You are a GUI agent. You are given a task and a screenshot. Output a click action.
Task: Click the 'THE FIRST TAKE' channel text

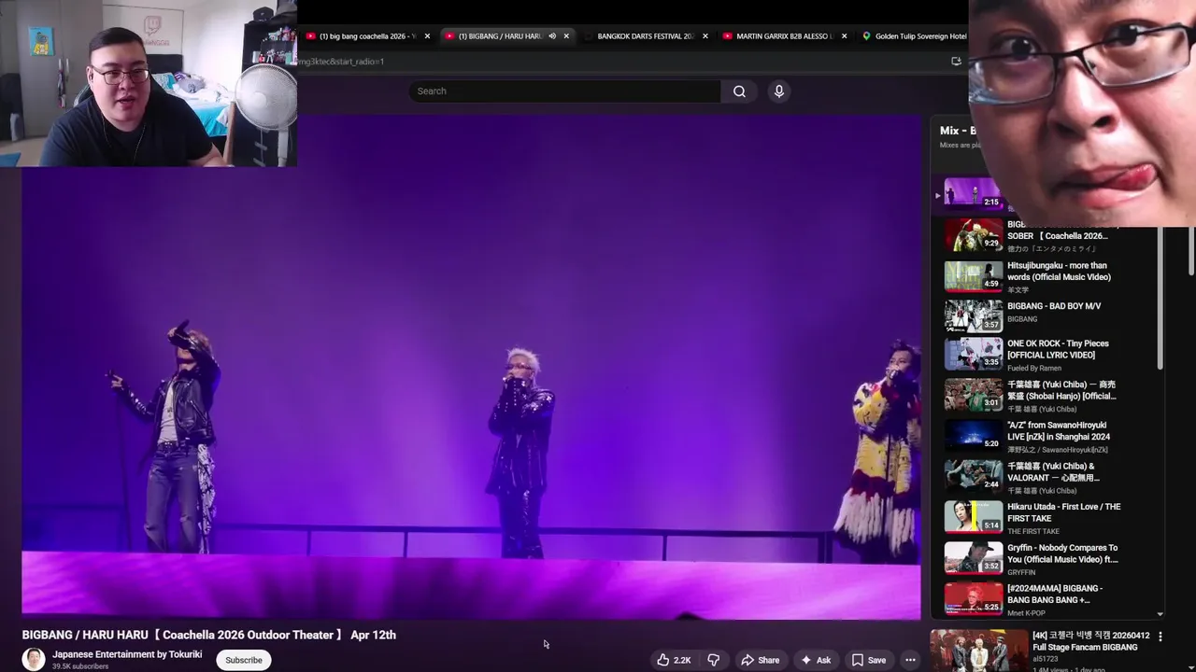1033,531
